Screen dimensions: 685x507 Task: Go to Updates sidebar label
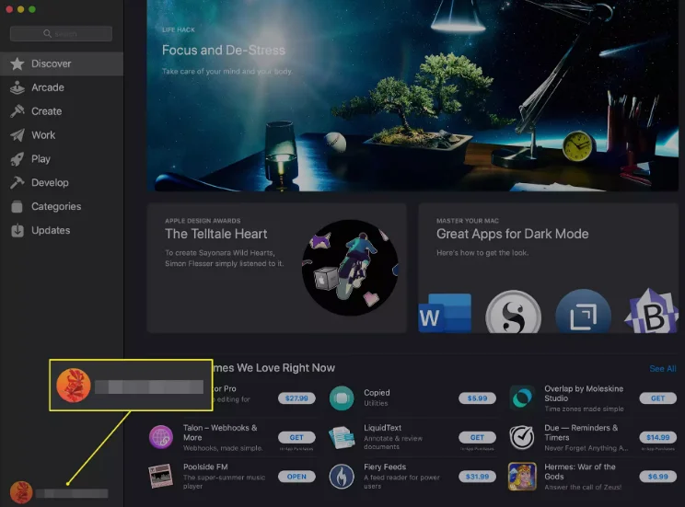pyautogui.click(x=51, y=230)
